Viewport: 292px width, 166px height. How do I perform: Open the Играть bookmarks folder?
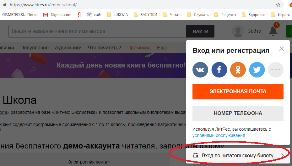280,15
